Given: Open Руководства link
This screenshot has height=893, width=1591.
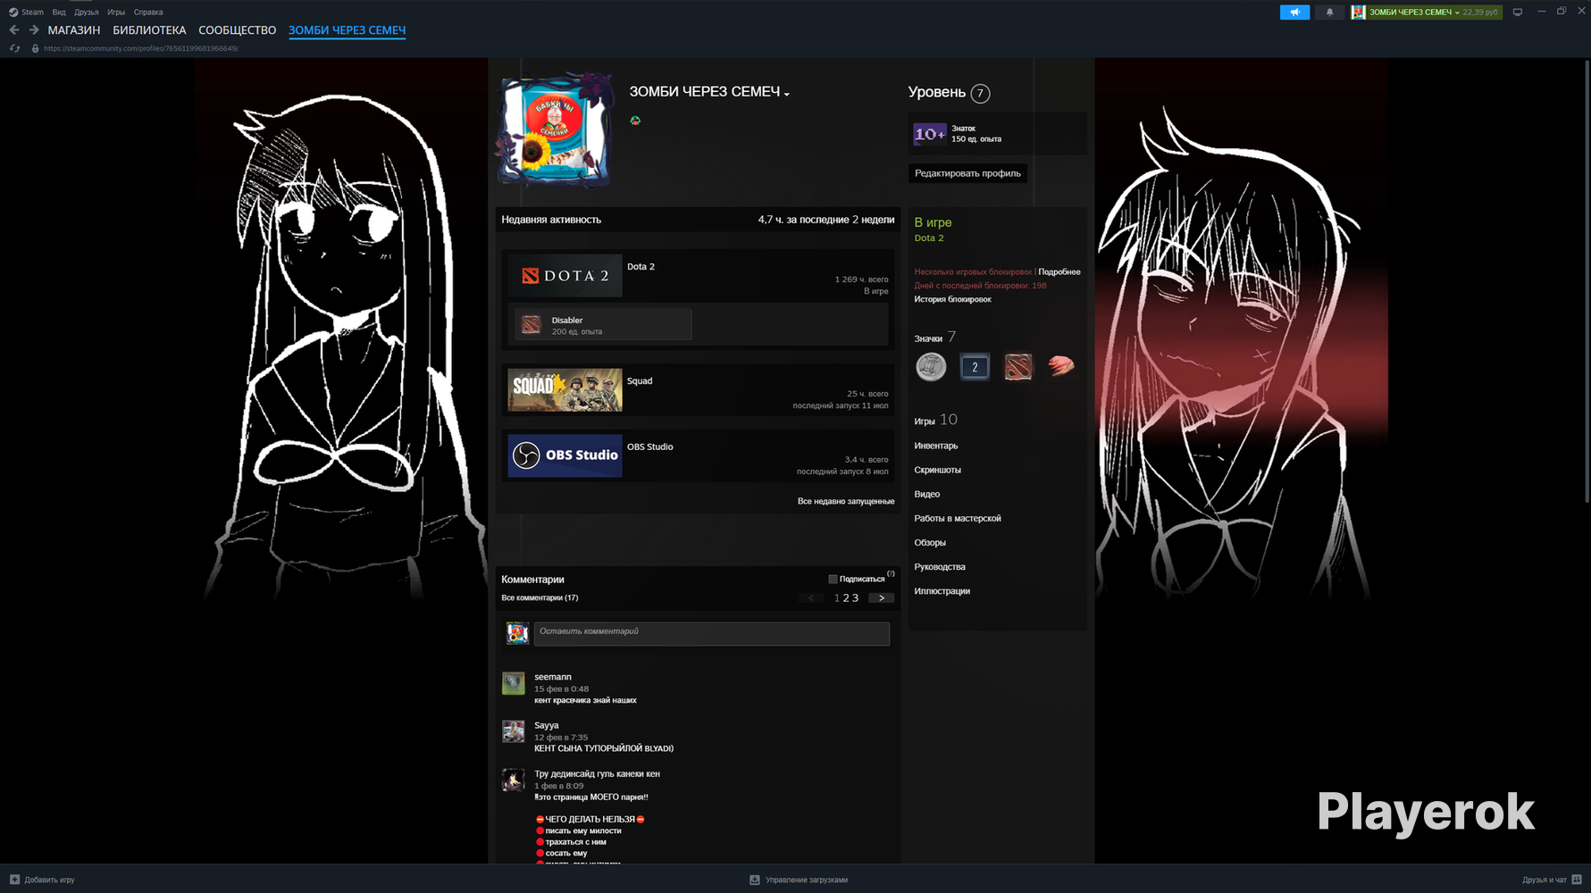Looking at the screenshot, I should click(940, 567).
